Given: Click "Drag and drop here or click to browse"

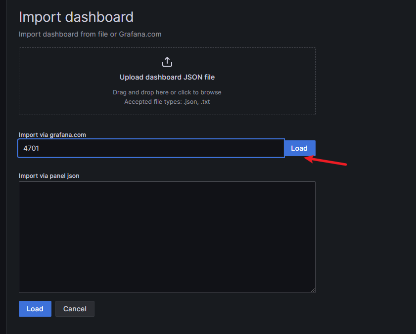Looking at the screenshot, I should tap(167, 92).
